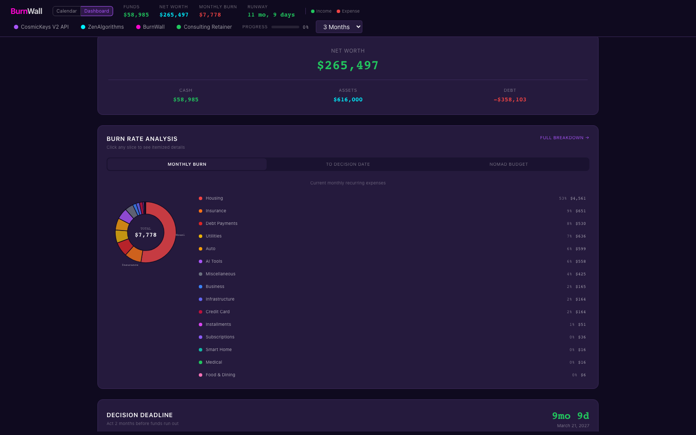Click the Infrastructure row color dot
Screen dimensions: 696x435
tap(201, 299)
